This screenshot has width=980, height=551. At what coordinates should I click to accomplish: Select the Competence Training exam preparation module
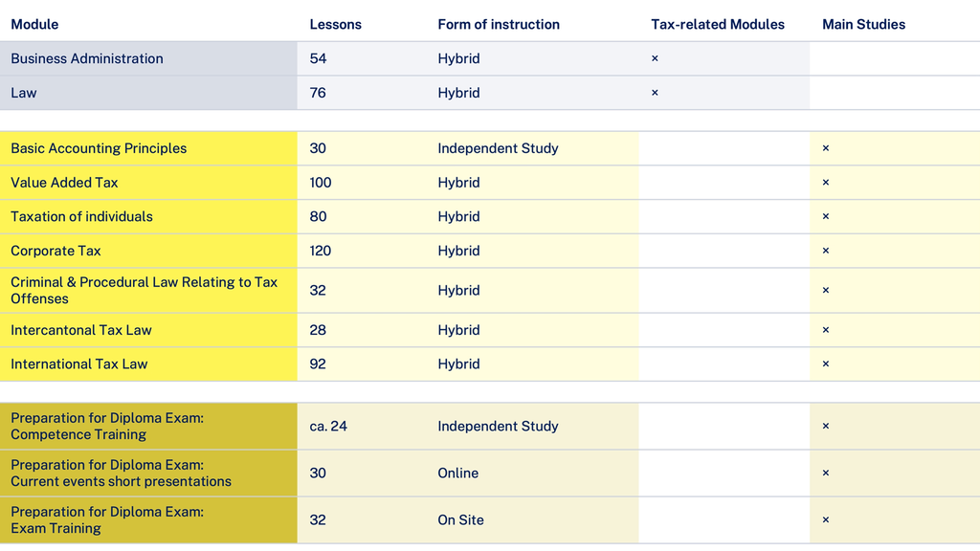click(x=107, y=426)
